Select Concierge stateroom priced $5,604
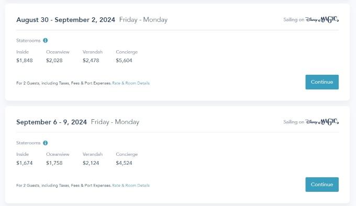 click(127, 56)
